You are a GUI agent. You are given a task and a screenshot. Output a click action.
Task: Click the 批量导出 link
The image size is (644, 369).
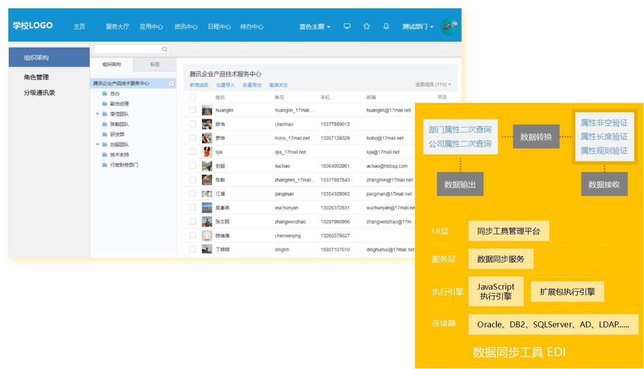pos(252,85)
